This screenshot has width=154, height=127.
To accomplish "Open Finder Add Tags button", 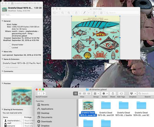I will [121, 94].
